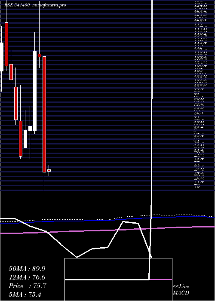Select the tallest white candlestick body
Screen dimensions: 215x301
35,91
